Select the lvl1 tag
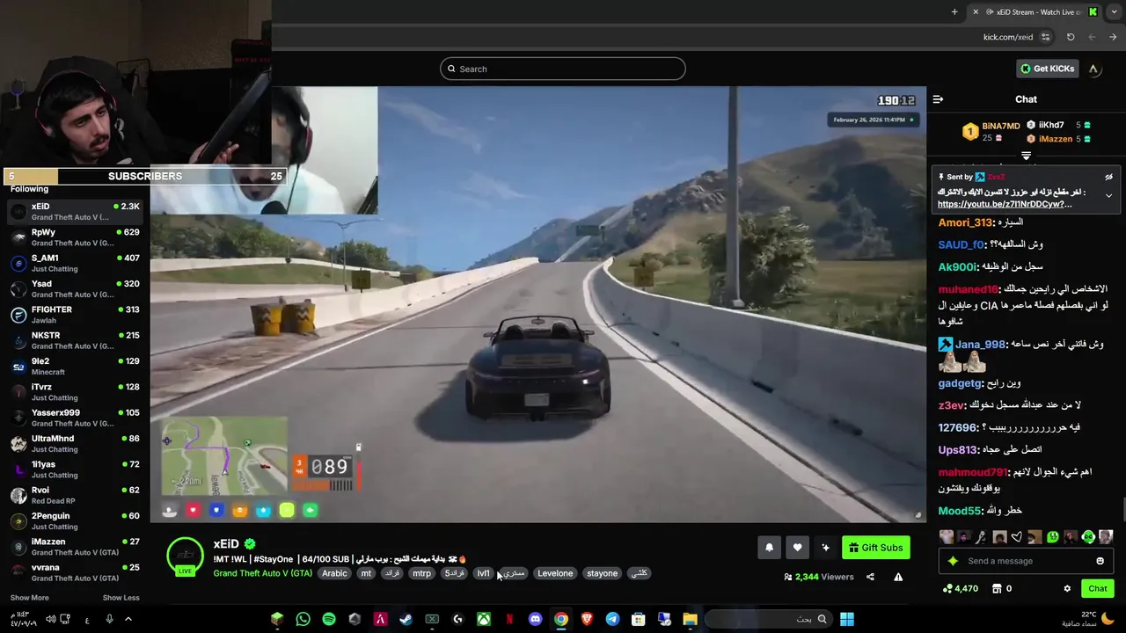The width and height of the screenshot is (1126, 633). click(483, 573)
